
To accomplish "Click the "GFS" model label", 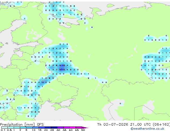I will (40, 125).
